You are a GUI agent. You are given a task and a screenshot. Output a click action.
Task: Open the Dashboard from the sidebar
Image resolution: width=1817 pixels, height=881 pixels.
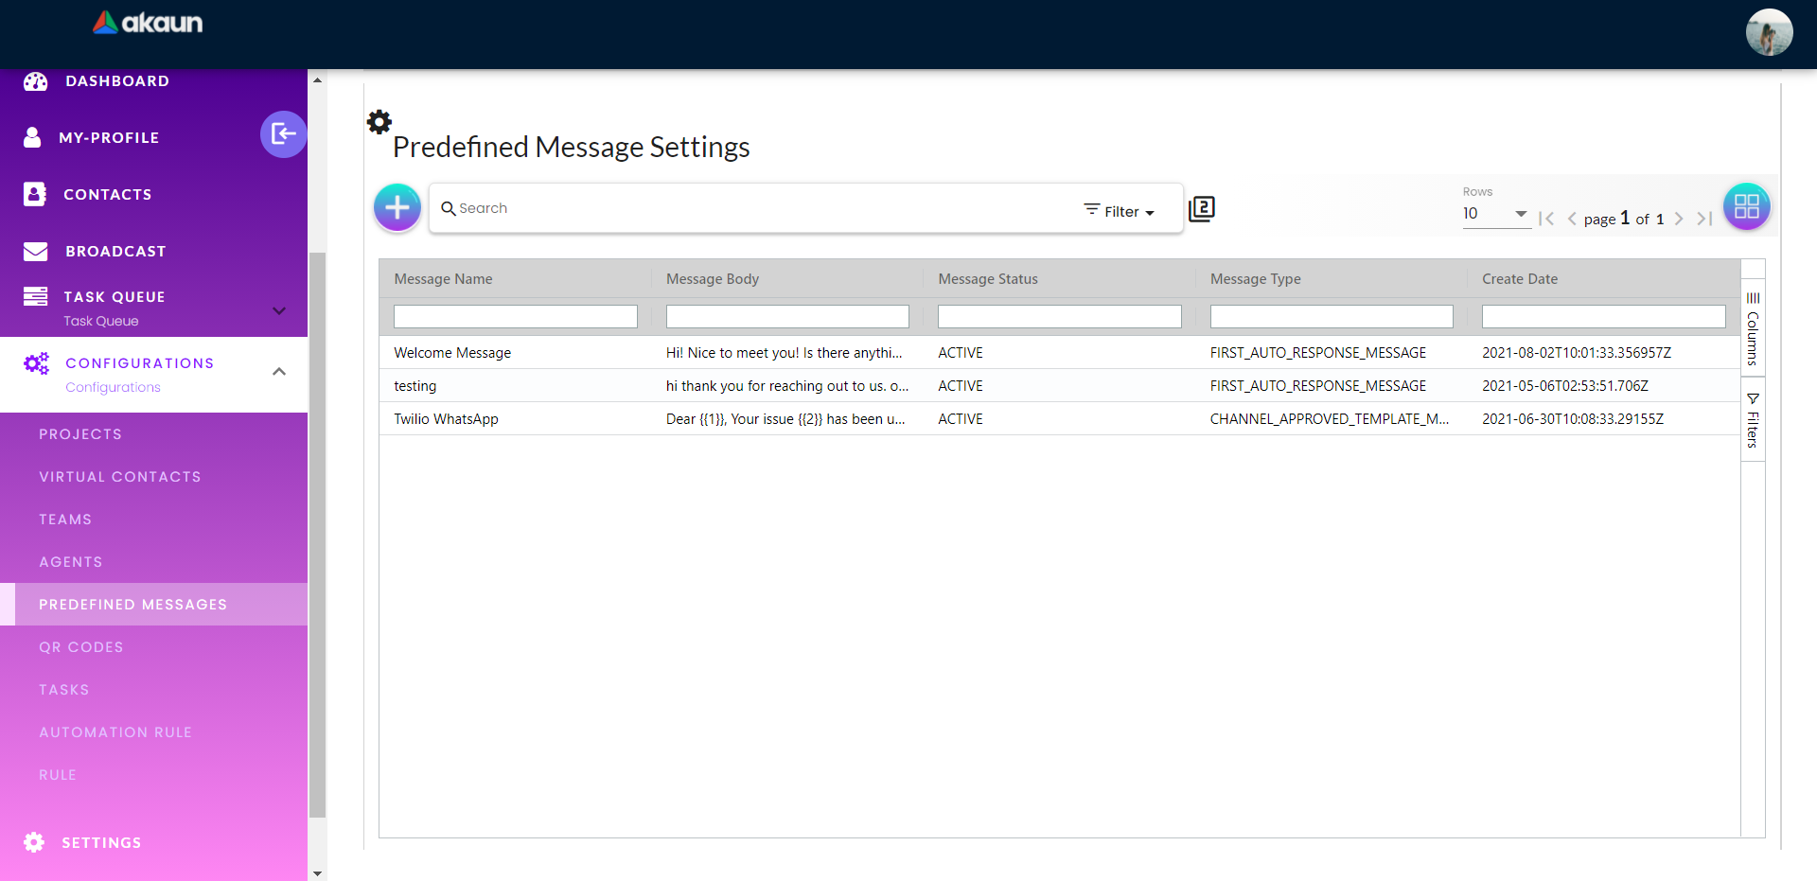click(116, 81)
